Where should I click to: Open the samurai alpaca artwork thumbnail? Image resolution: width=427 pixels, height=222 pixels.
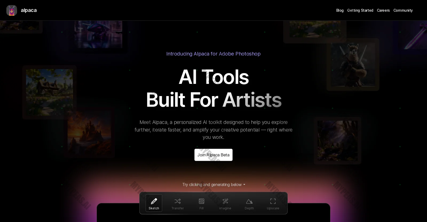pyautogui.click(x=353, y=64)
